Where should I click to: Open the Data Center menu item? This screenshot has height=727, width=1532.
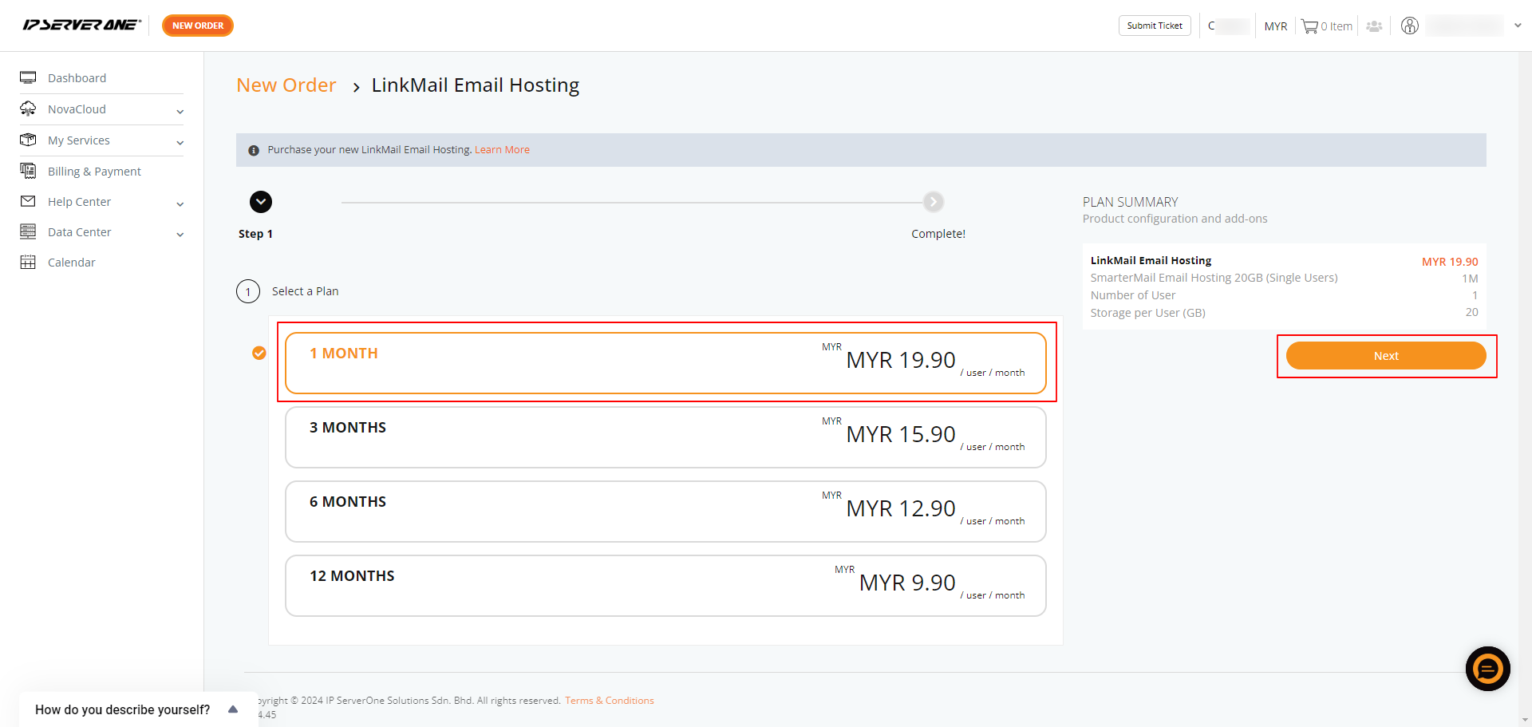pos(79,232)
